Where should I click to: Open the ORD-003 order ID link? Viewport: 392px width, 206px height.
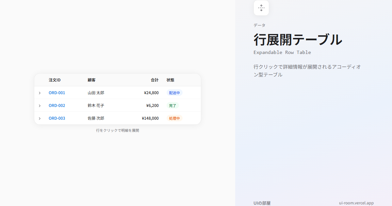(x=57, y=118)
